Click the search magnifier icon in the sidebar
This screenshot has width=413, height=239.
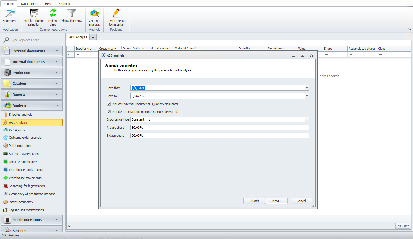pyautogui.click(x=6, y=40)
